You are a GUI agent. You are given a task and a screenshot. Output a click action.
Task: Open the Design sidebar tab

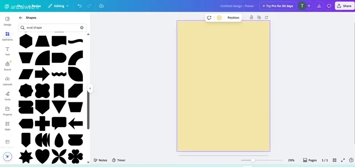pos(8,21)
